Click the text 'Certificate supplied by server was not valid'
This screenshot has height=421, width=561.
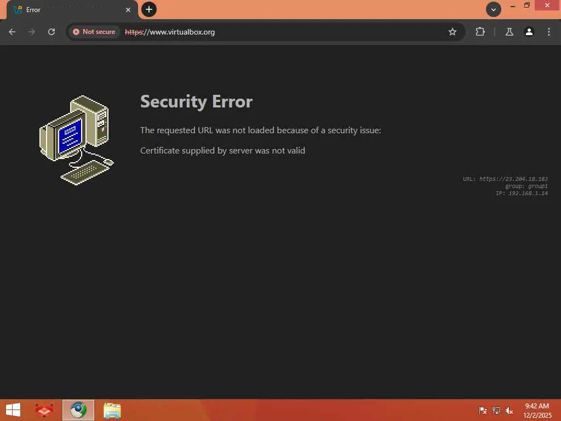coord(222,150)
